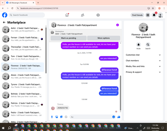
Task: Open Alexis conversation
Action: click(x=23, y=76)
